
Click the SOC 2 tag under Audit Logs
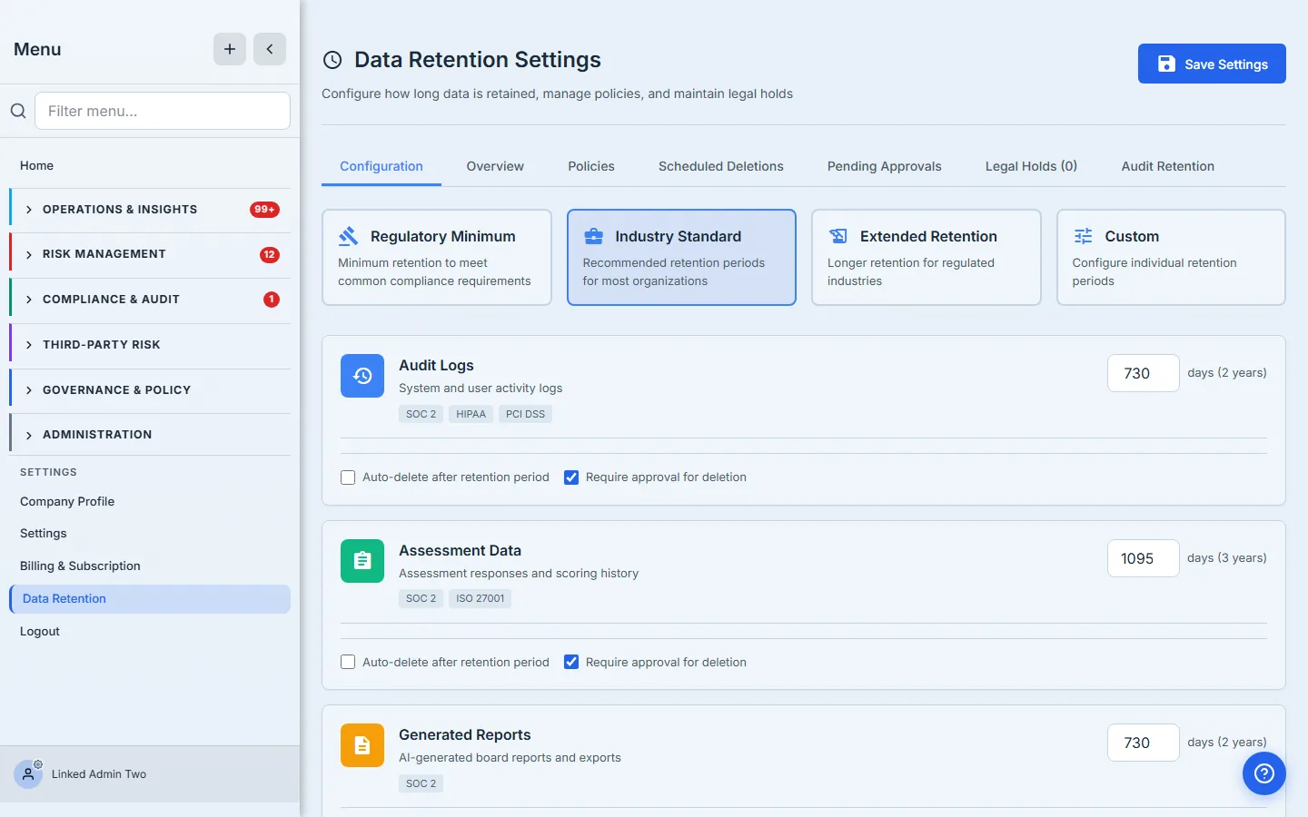pyautogui.click(x=421, y=414)
